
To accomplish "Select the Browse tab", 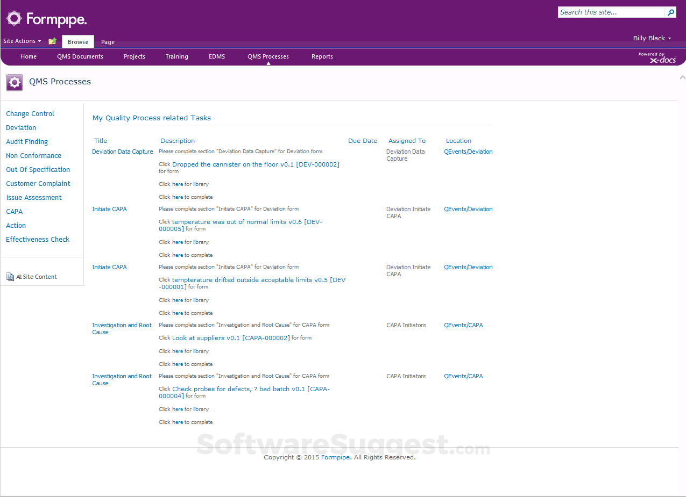I will coord(77,41).
